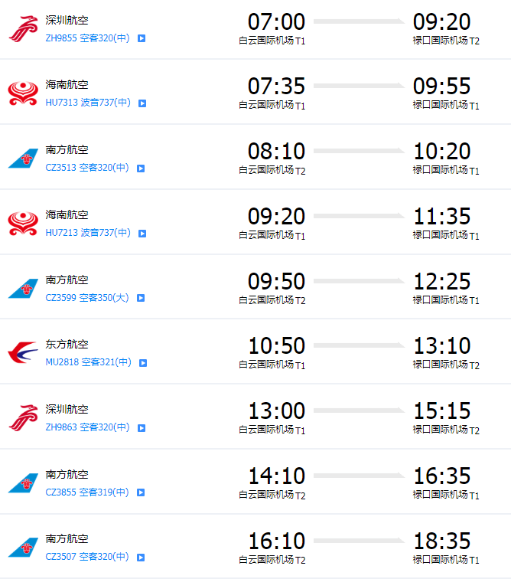Open the CZ3513 空客320(中) flight link
Viewport: 511px width, 579px height.
(x=87, y=168)
